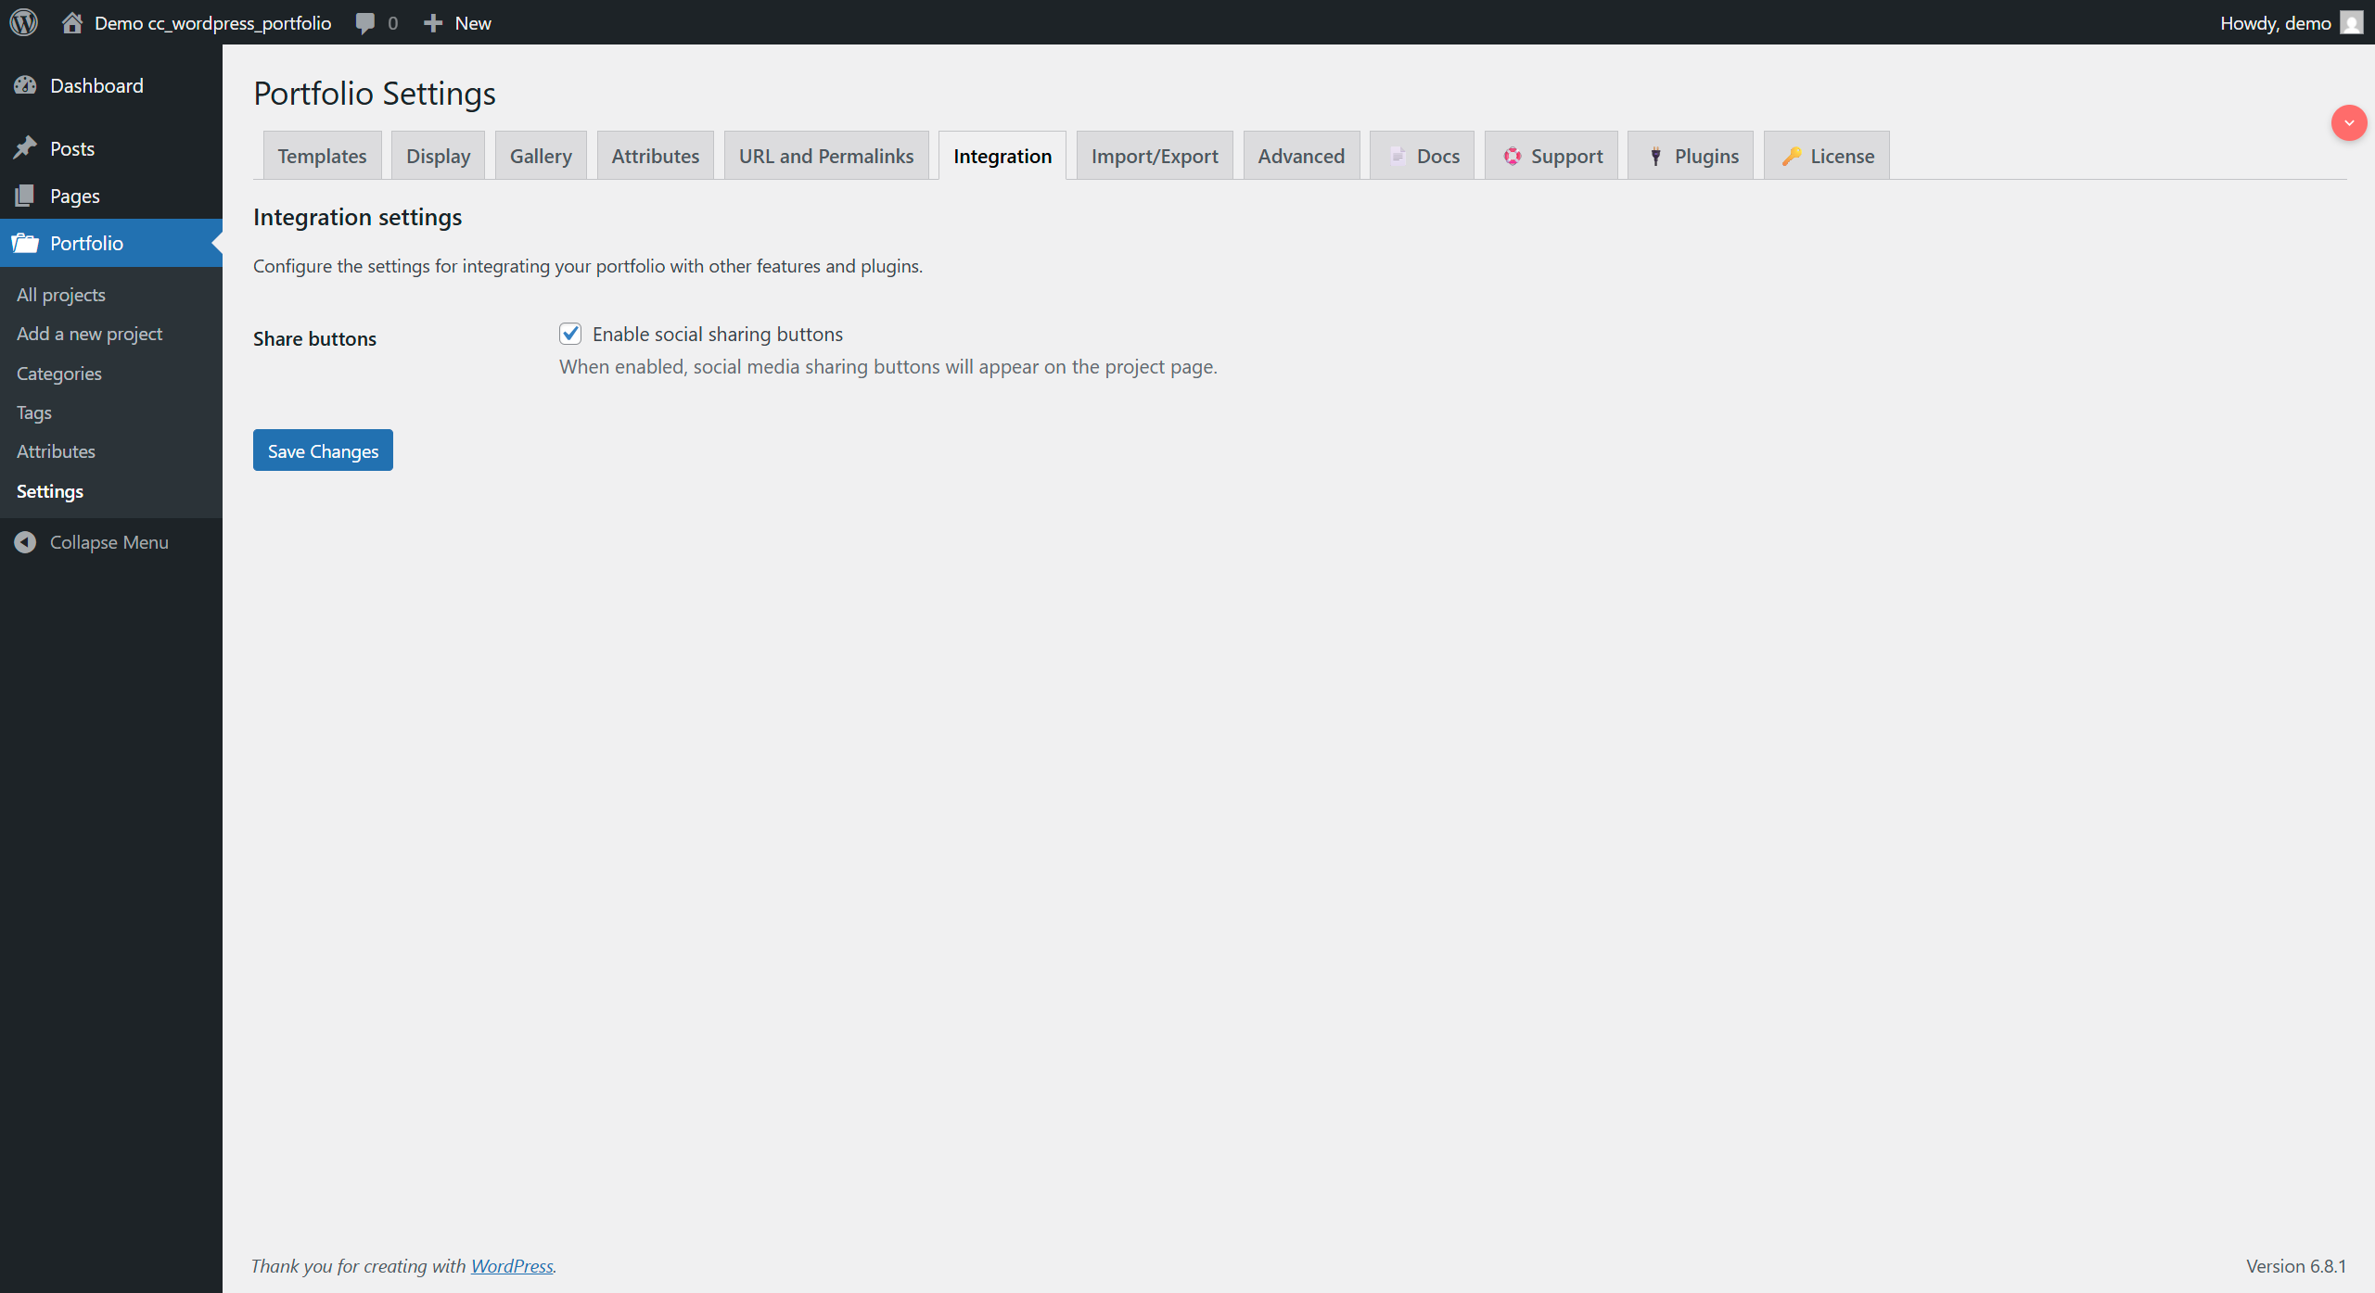Collapse the admin sidebar menu
This screenshot has width=2375, height=1293.
tap(91, 542)
